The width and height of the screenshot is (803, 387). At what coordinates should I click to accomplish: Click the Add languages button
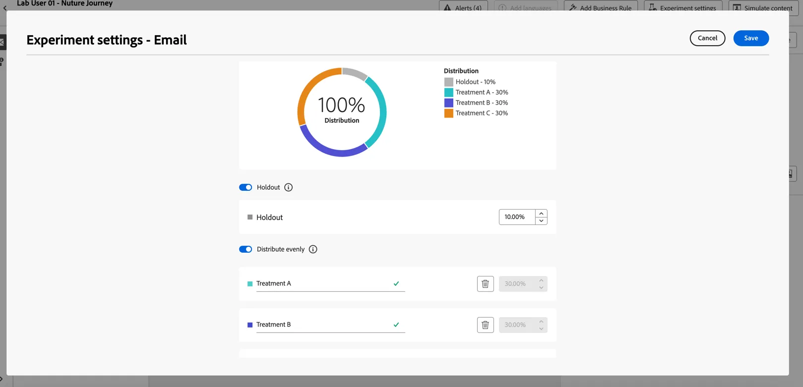tap(526, 7)
